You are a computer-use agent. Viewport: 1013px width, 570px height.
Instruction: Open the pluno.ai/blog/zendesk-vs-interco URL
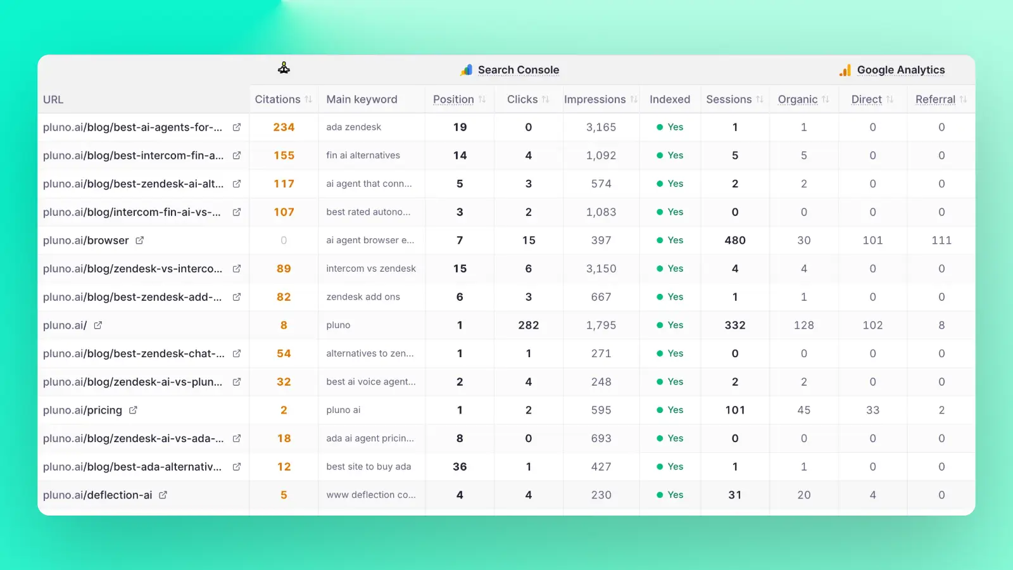pyautogui.click(x=133, y=269)
